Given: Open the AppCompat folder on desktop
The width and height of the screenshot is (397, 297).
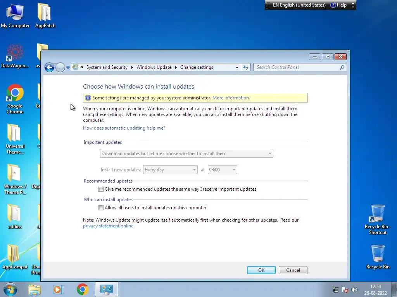Looking at the screenshot, I should pos(15,257).
